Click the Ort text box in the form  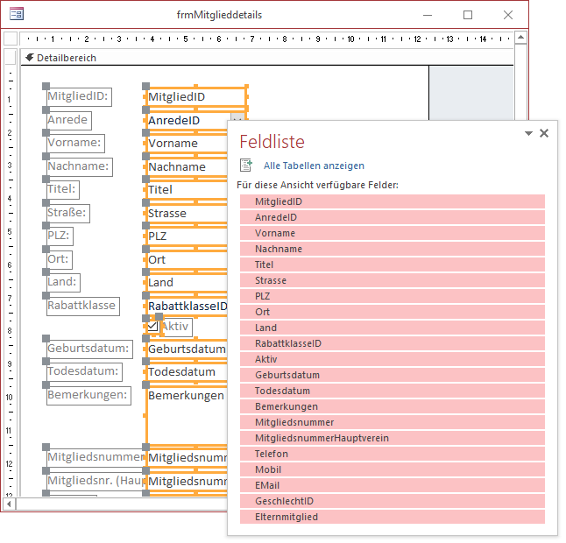pos(187,260)
